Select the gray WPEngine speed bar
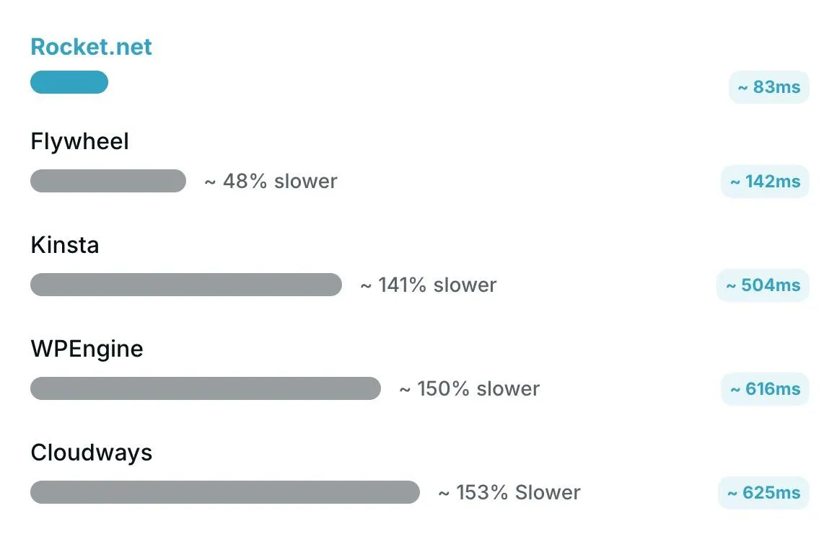The height and width of the screenshot is (539, 837). [206, 388]
